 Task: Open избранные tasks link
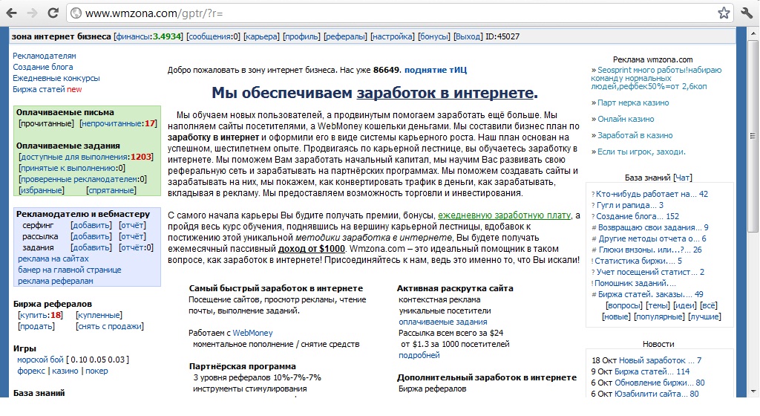click(x=42, y=191)
